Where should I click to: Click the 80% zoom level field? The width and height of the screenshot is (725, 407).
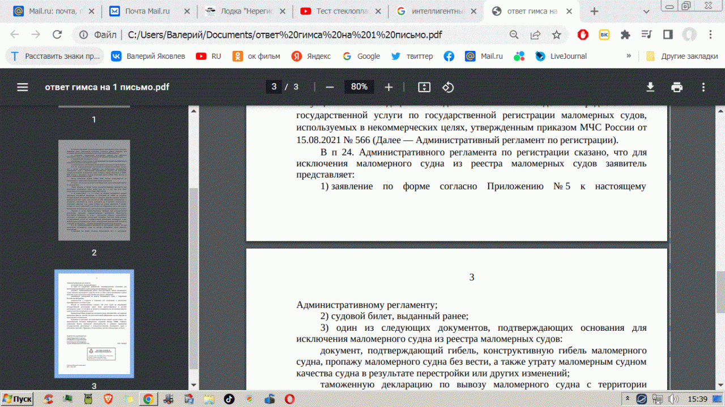tap(359, 86)
